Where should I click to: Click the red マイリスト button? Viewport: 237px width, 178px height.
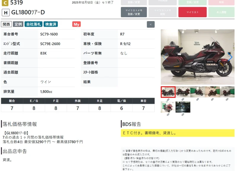(x=192, y=12)
